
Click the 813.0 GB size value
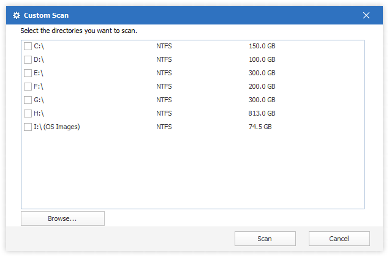pyautogui.click(x=262, y=113)
